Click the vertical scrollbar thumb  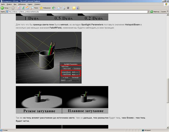click(167, 91)
